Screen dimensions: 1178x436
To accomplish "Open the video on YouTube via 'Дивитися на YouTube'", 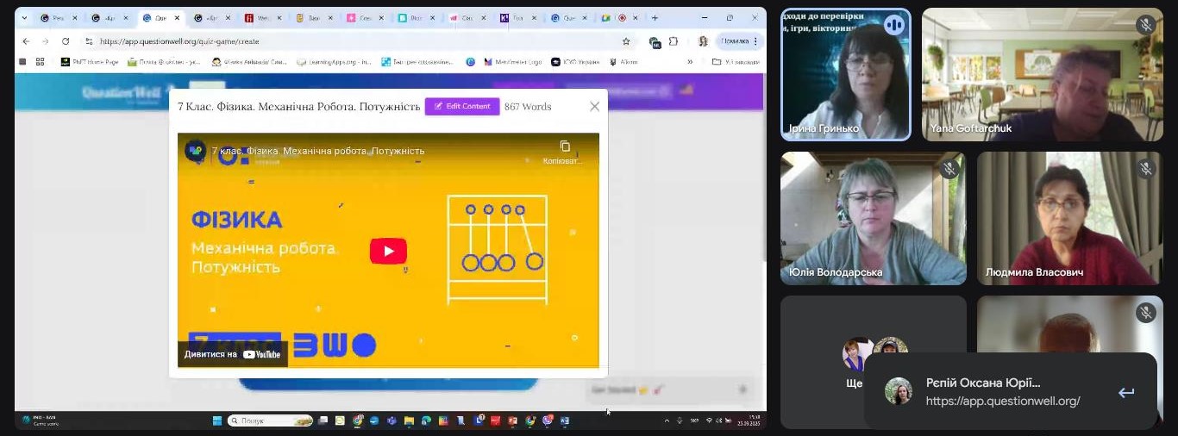I will (x=233, y=354).
